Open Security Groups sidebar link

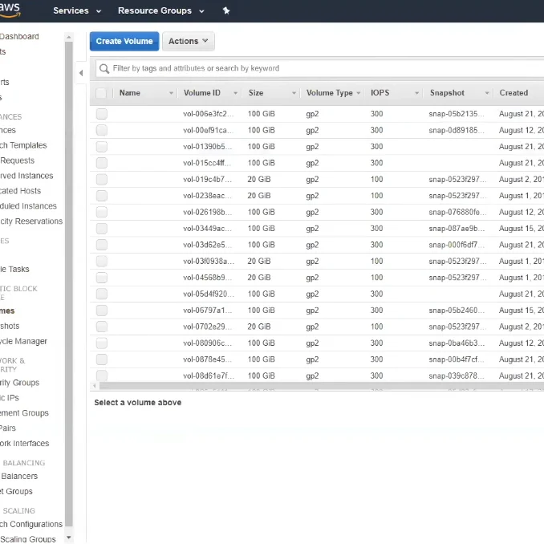click(x=19, y=383)
